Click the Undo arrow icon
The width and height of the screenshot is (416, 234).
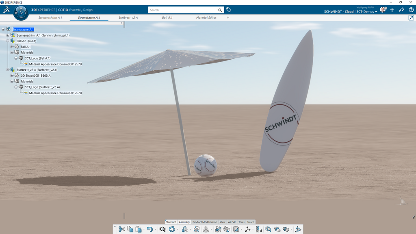pyautogui.click(x=149, y=229)
